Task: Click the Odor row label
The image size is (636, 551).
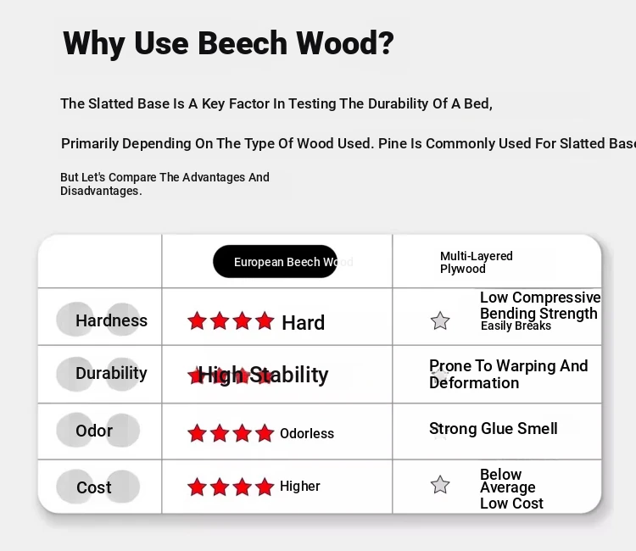Action: pyautogui.click(x=94, y=431)
